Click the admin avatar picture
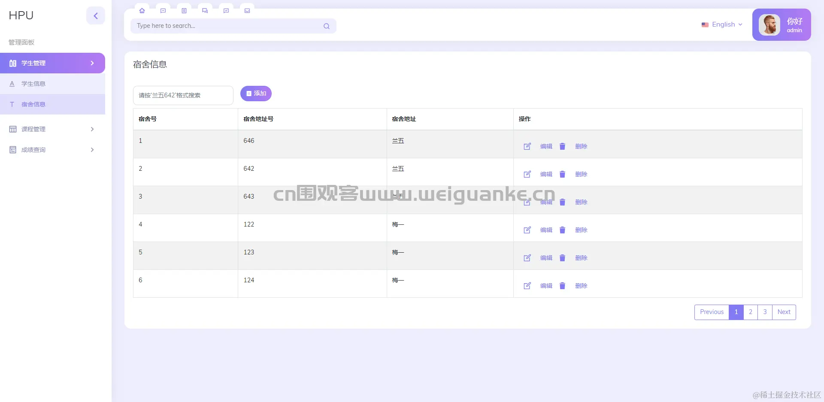The height and width of the screenshot is (402, 824). (x=769, y=25)
